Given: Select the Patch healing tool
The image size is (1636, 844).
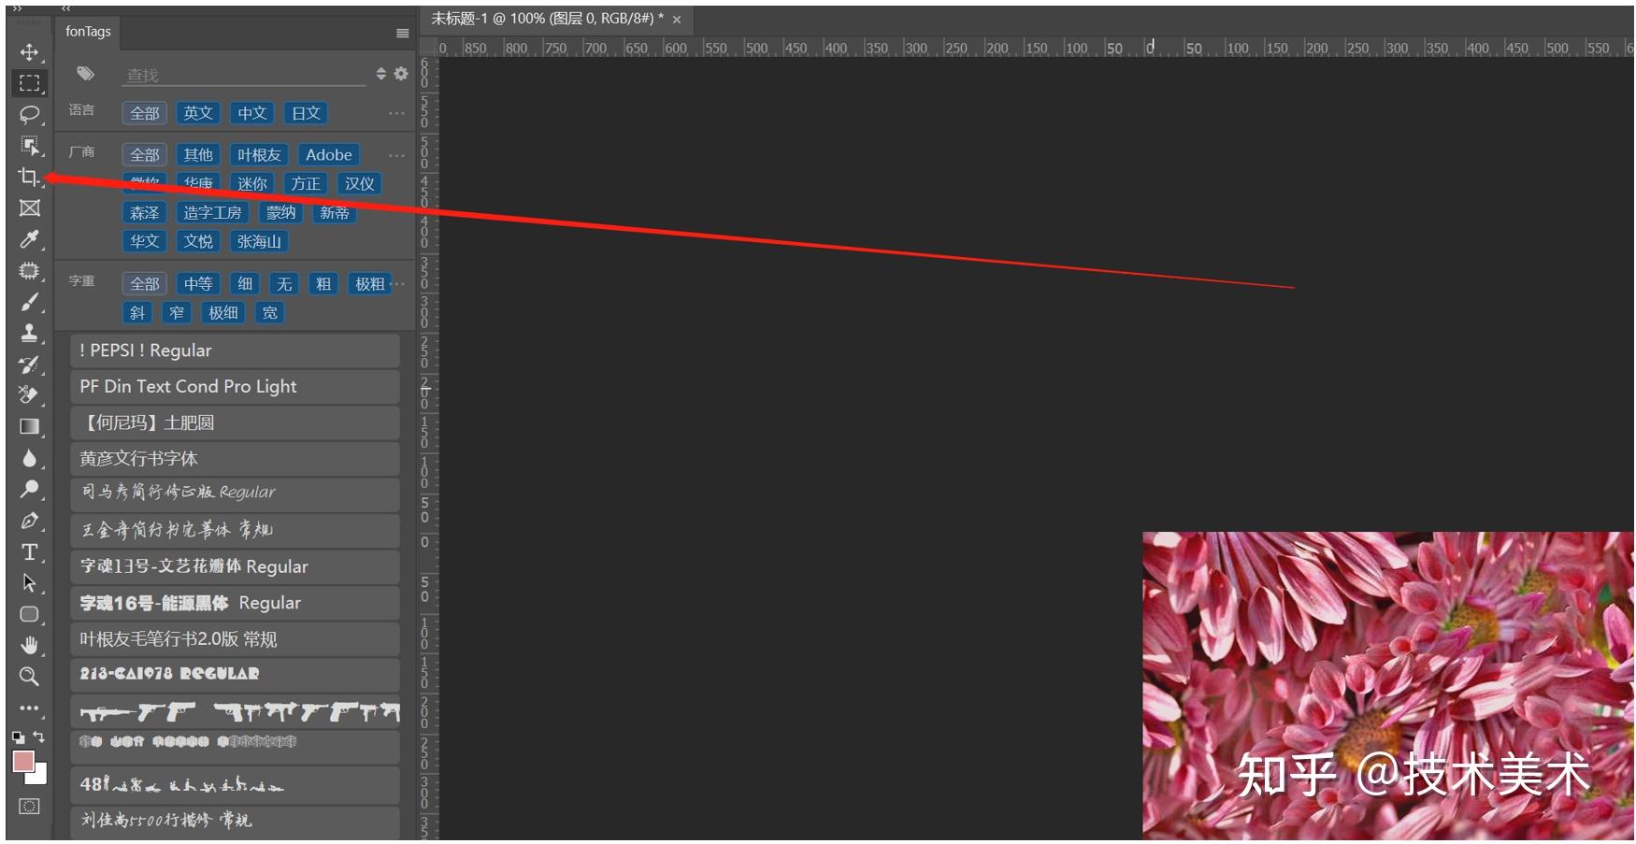Looking at the screenshot, I should pyautogui.click(x=29, y=271).
